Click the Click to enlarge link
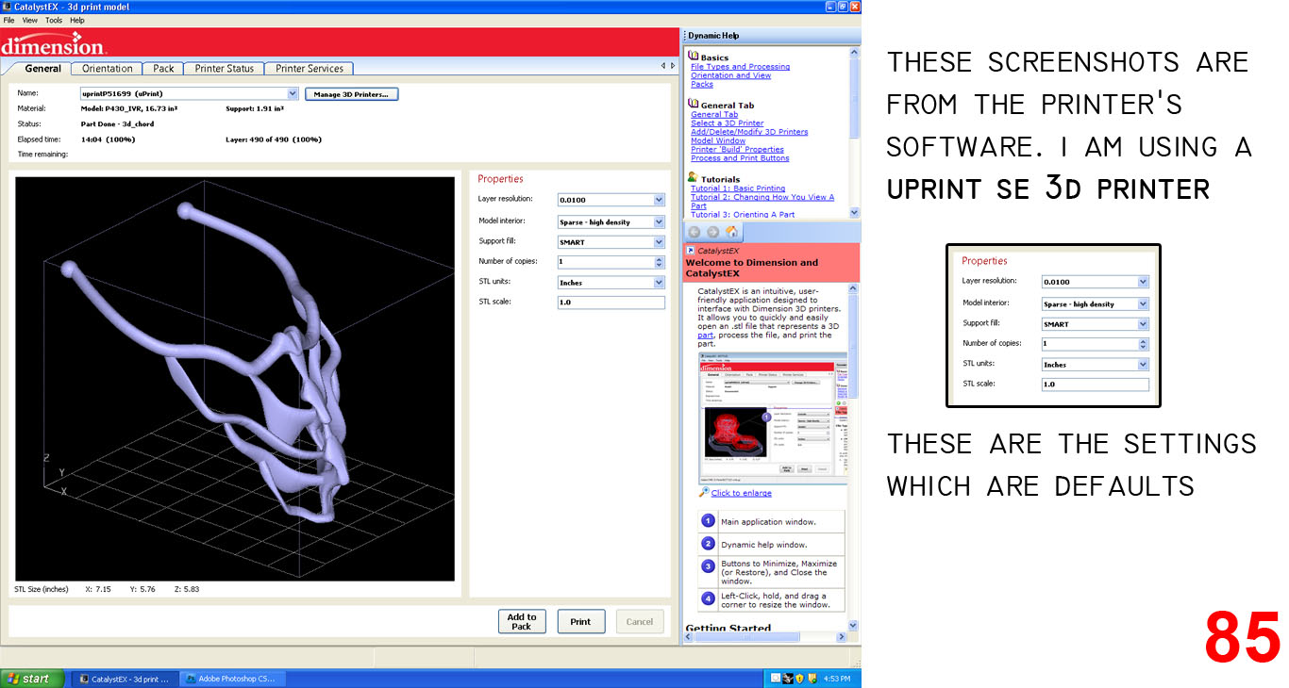 click(741, 493)
